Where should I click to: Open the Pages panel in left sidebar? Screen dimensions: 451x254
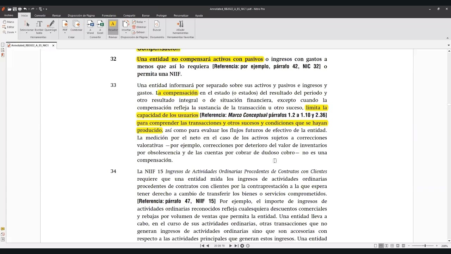(x=3, y=45)
